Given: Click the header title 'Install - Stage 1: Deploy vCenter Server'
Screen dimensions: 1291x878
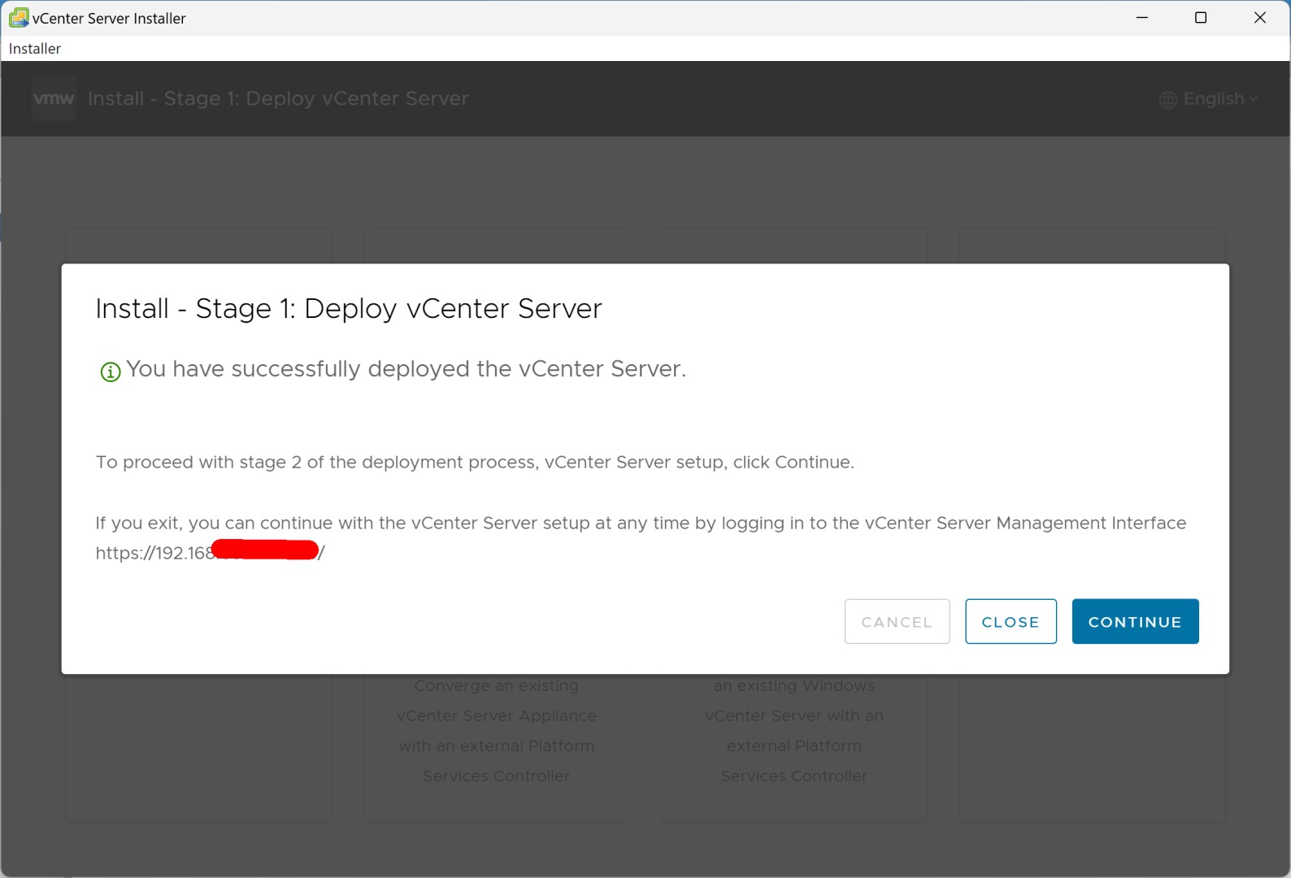Looking at the screenshot, I should pyautogui.click(x=278, y=98).
